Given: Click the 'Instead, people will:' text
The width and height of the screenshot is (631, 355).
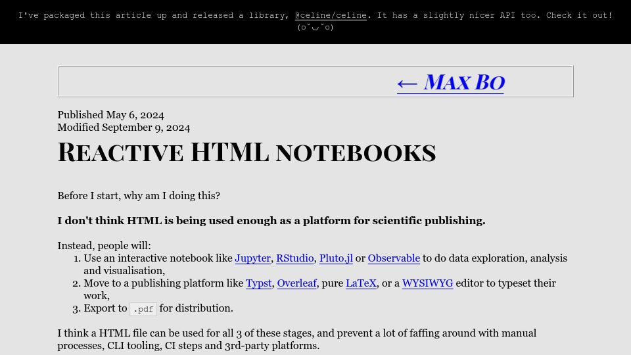Looking at the screenshot, I should [105, 245].
